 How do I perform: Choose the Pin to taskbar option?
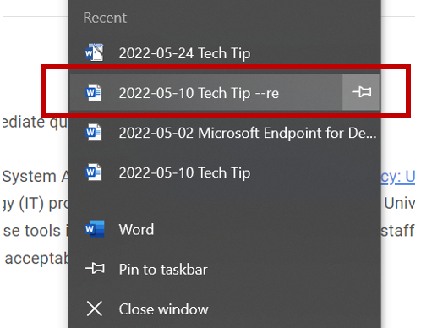(x=225, y=269)
